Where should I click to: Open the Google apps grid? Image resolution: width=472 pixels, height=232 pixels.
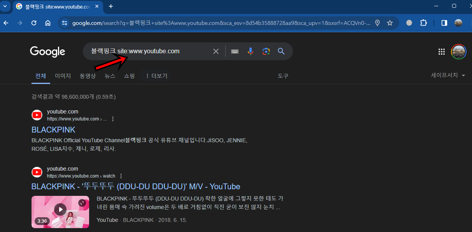(x=442, y=52)
